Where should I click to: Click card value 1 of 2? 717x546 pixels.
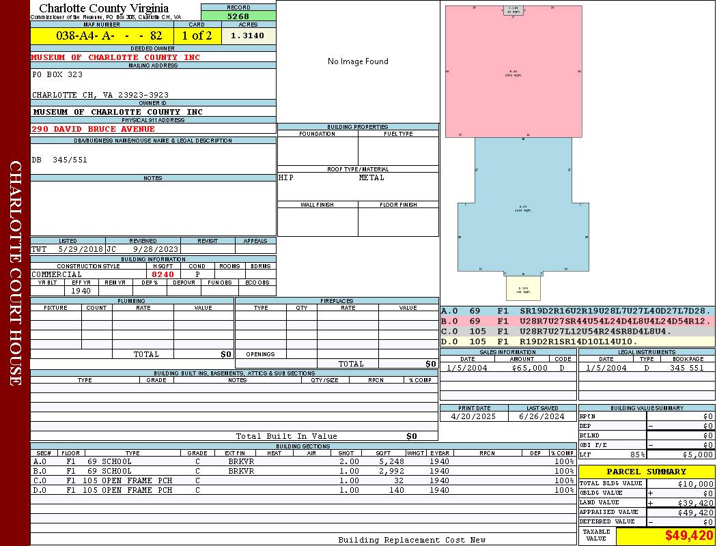coord(197,35)
